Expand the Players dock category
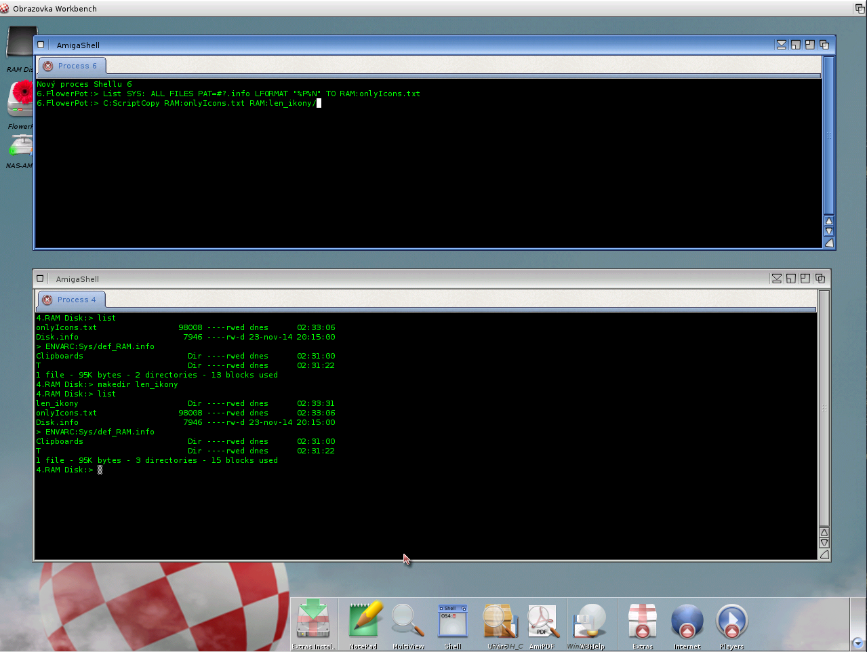Screen dimensions: 867x652 click(x=731, y=622)
